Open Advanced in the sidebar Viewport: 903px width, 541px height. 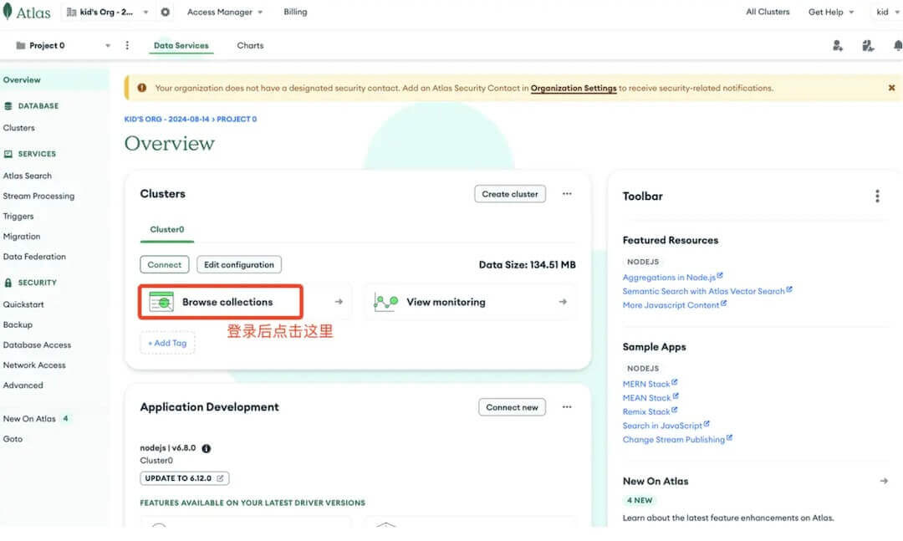coord(23,385)
